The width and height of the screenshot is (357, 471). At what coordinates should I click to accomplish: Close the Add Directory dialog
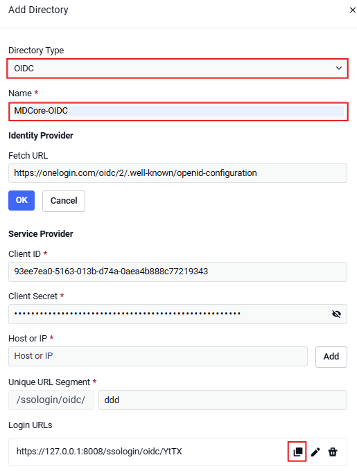(352, 10)
